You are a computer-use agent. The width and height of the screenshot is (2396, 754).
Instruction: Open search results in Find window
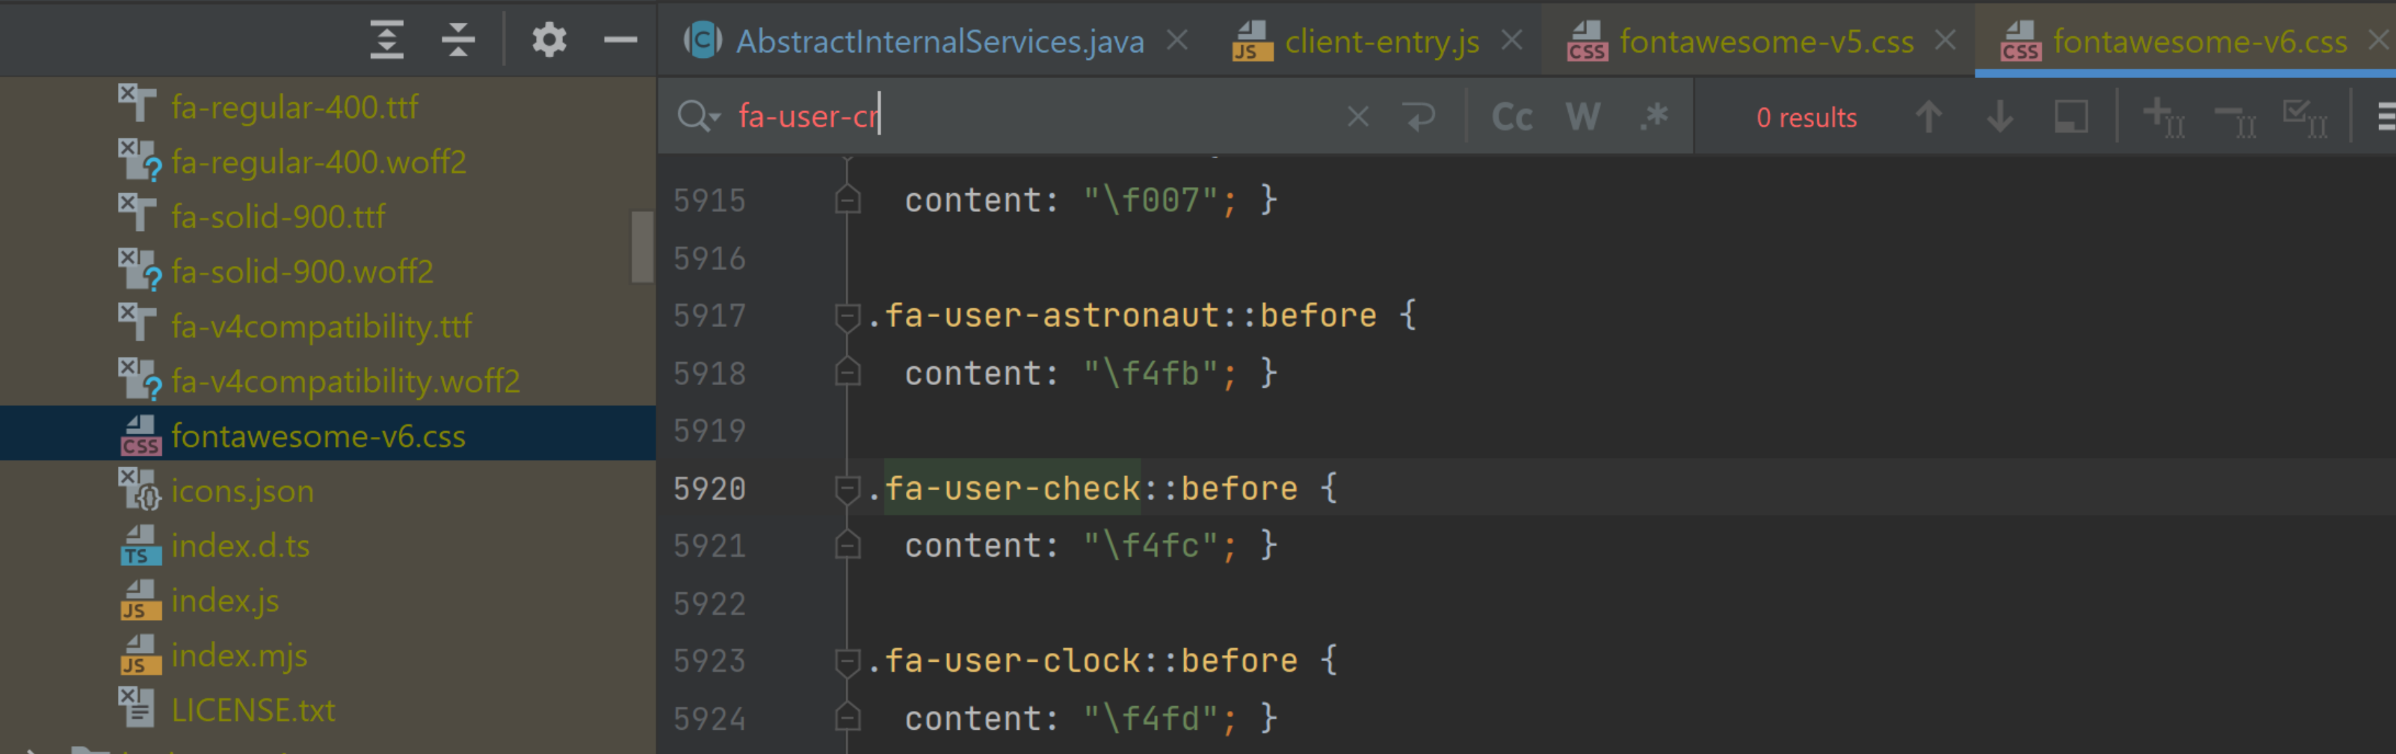pyautogui.click(x=2071, y=117)
